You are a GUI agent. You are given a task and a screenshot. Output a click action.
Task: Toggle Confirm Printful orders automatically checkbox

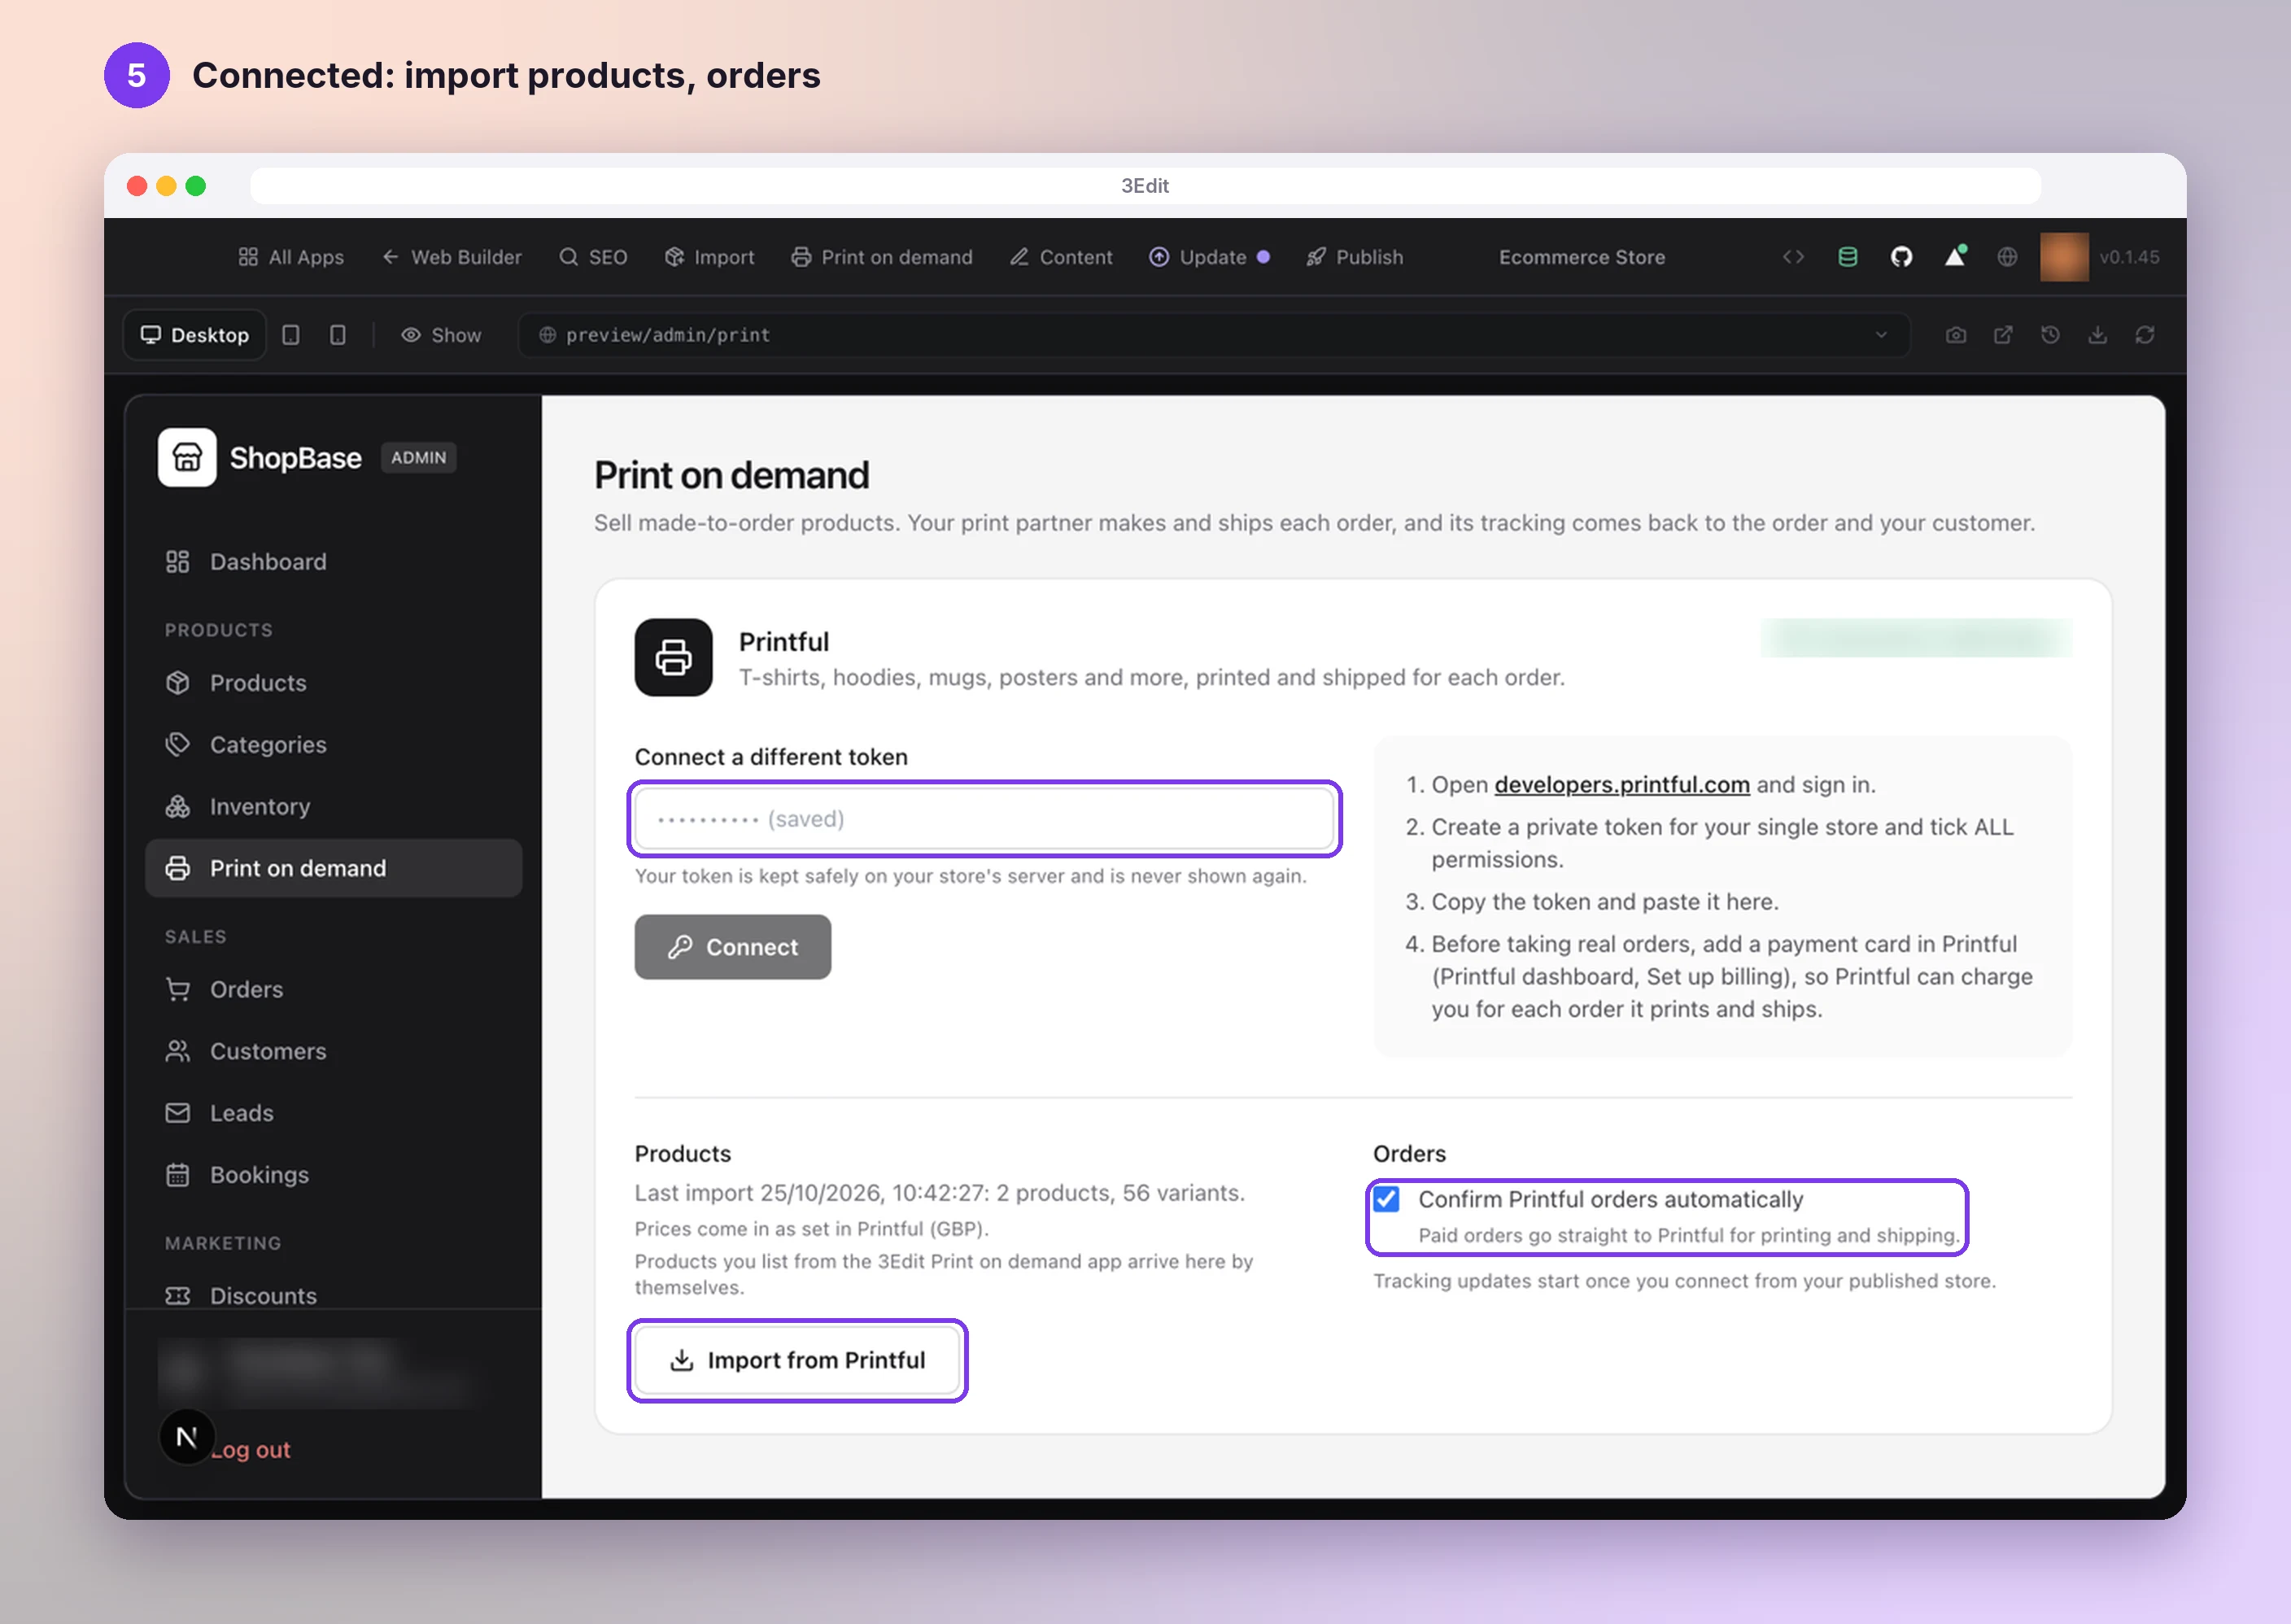1386,1199
